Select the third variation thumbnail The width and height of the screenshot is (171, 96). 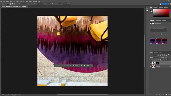[x=164, y=41]
